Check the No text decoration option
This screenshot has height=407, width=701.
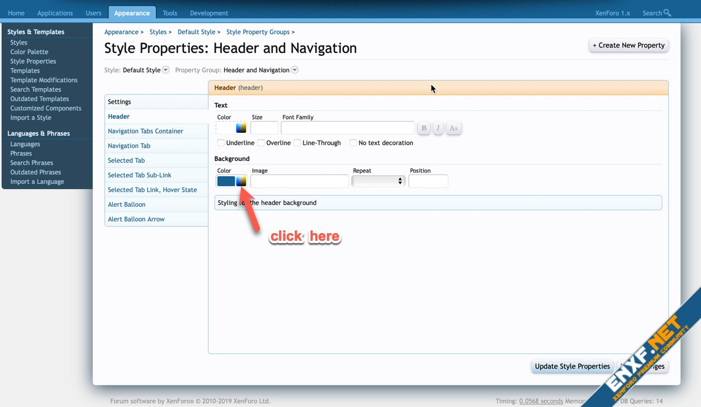click(353, 143)
